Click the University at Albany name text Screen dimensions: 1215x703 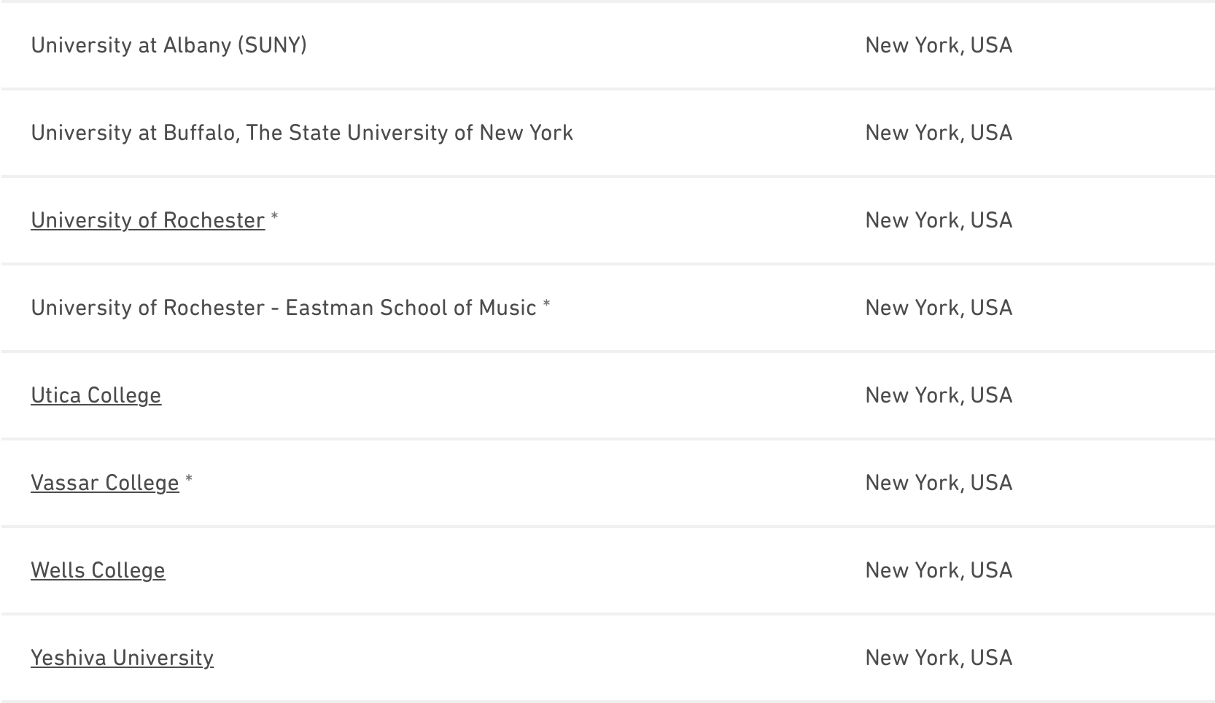[x=131, y=45]
